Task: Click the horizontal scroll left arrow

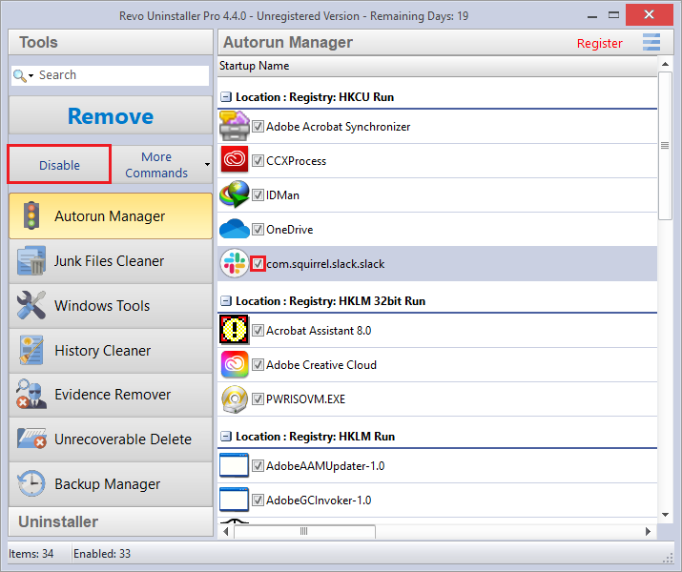Action: coord(225,531)
